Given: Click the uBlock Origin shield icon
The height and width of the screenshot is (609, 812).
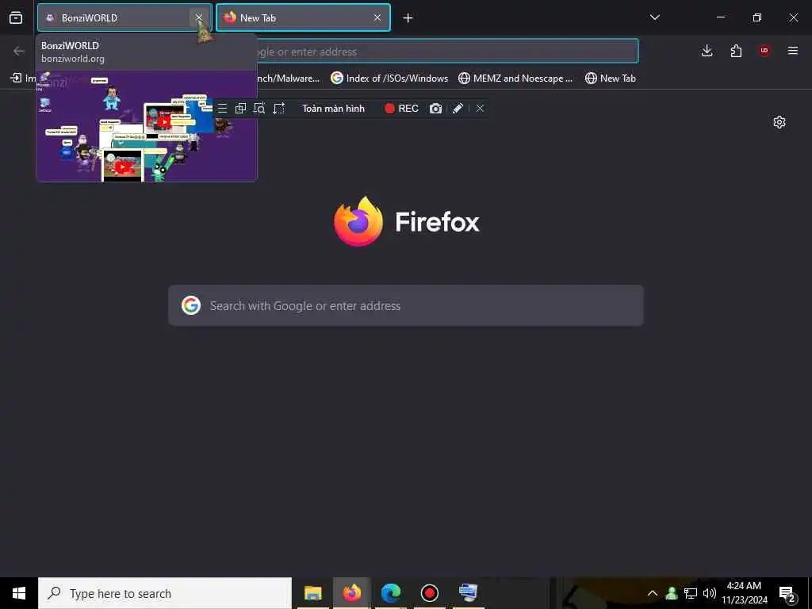Looking at the screenshot, I should (x=764, y=51).
